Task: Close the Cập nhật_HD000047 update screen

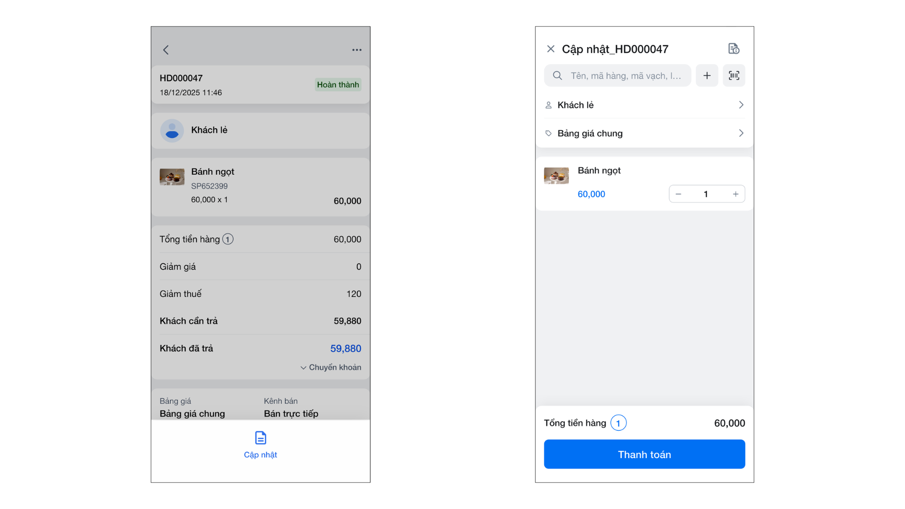Action: coord(551,49)
